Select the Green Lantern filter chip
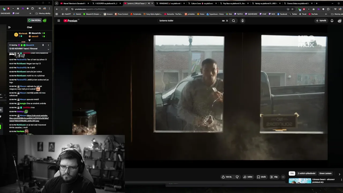Viewport: 343px width, 193px height. click(x=325, y=173)
